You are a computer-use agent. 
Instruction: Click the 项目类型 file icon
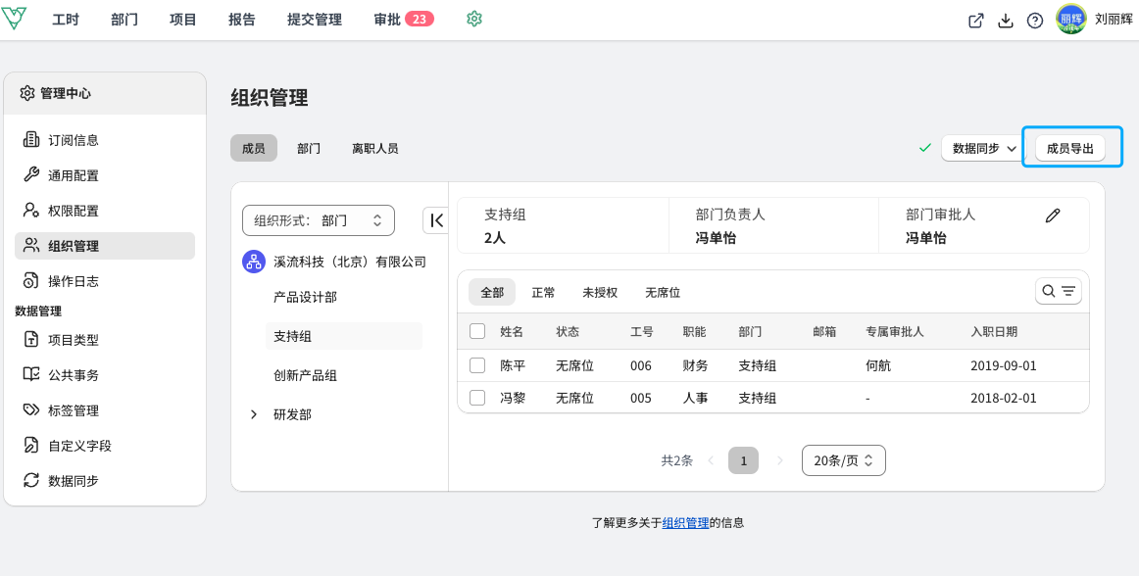[31, 339]
